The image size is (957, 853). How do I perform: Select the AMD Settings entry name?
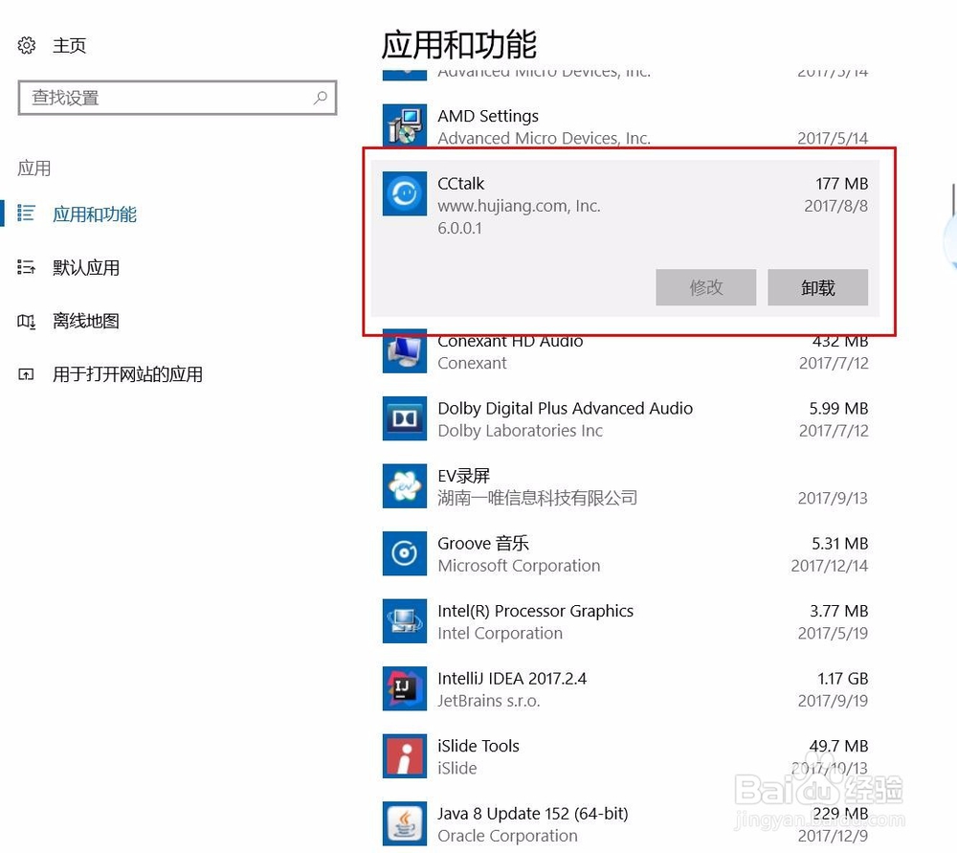point(488,116)
